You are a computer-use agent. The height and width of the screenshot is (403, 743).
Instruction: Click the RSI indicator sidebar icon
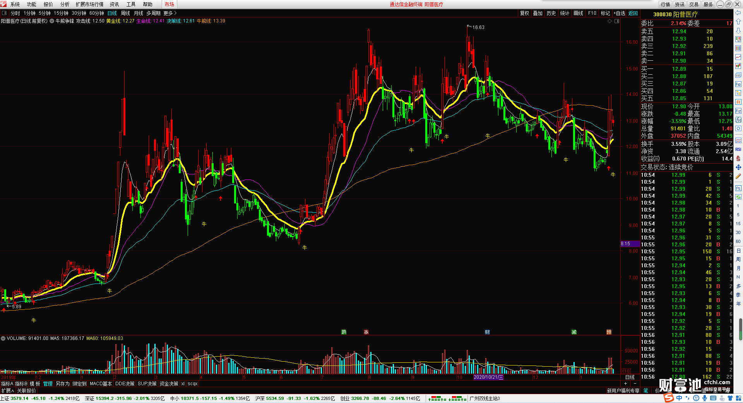(738, 149)
